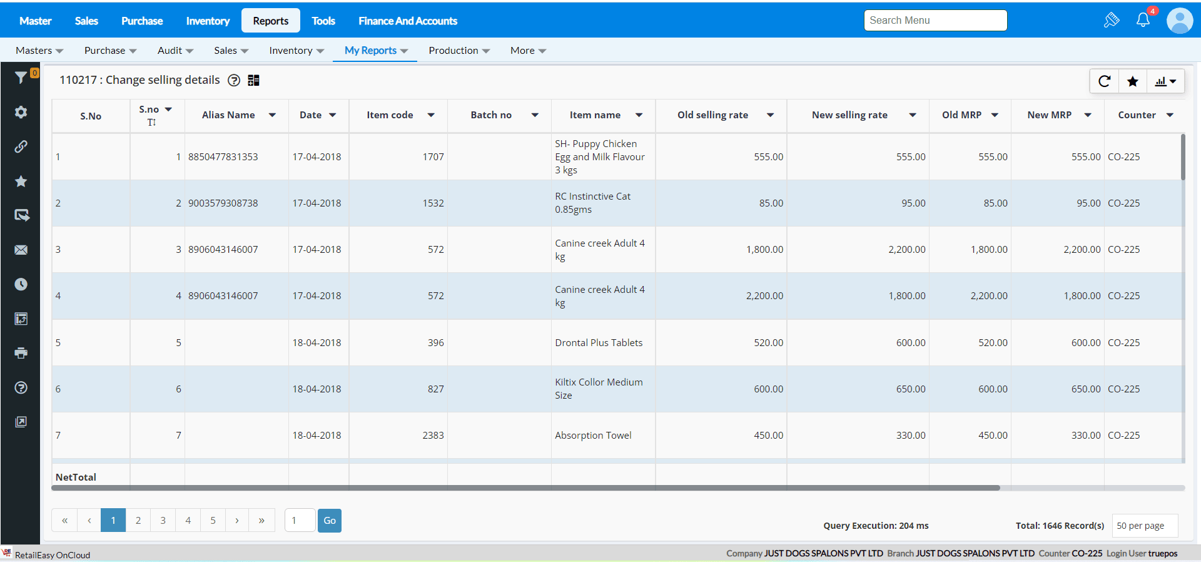Open the filter icon in sidebar

(x=21, y=78)
